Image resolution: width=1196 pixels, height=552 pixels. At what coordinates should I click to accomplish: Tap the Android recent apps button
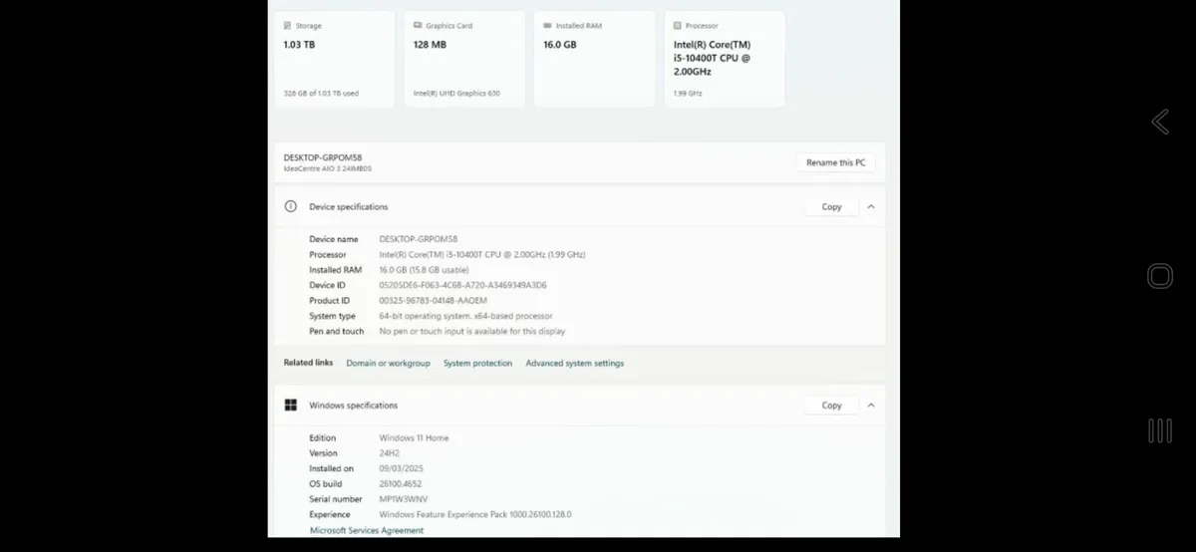1160,430
